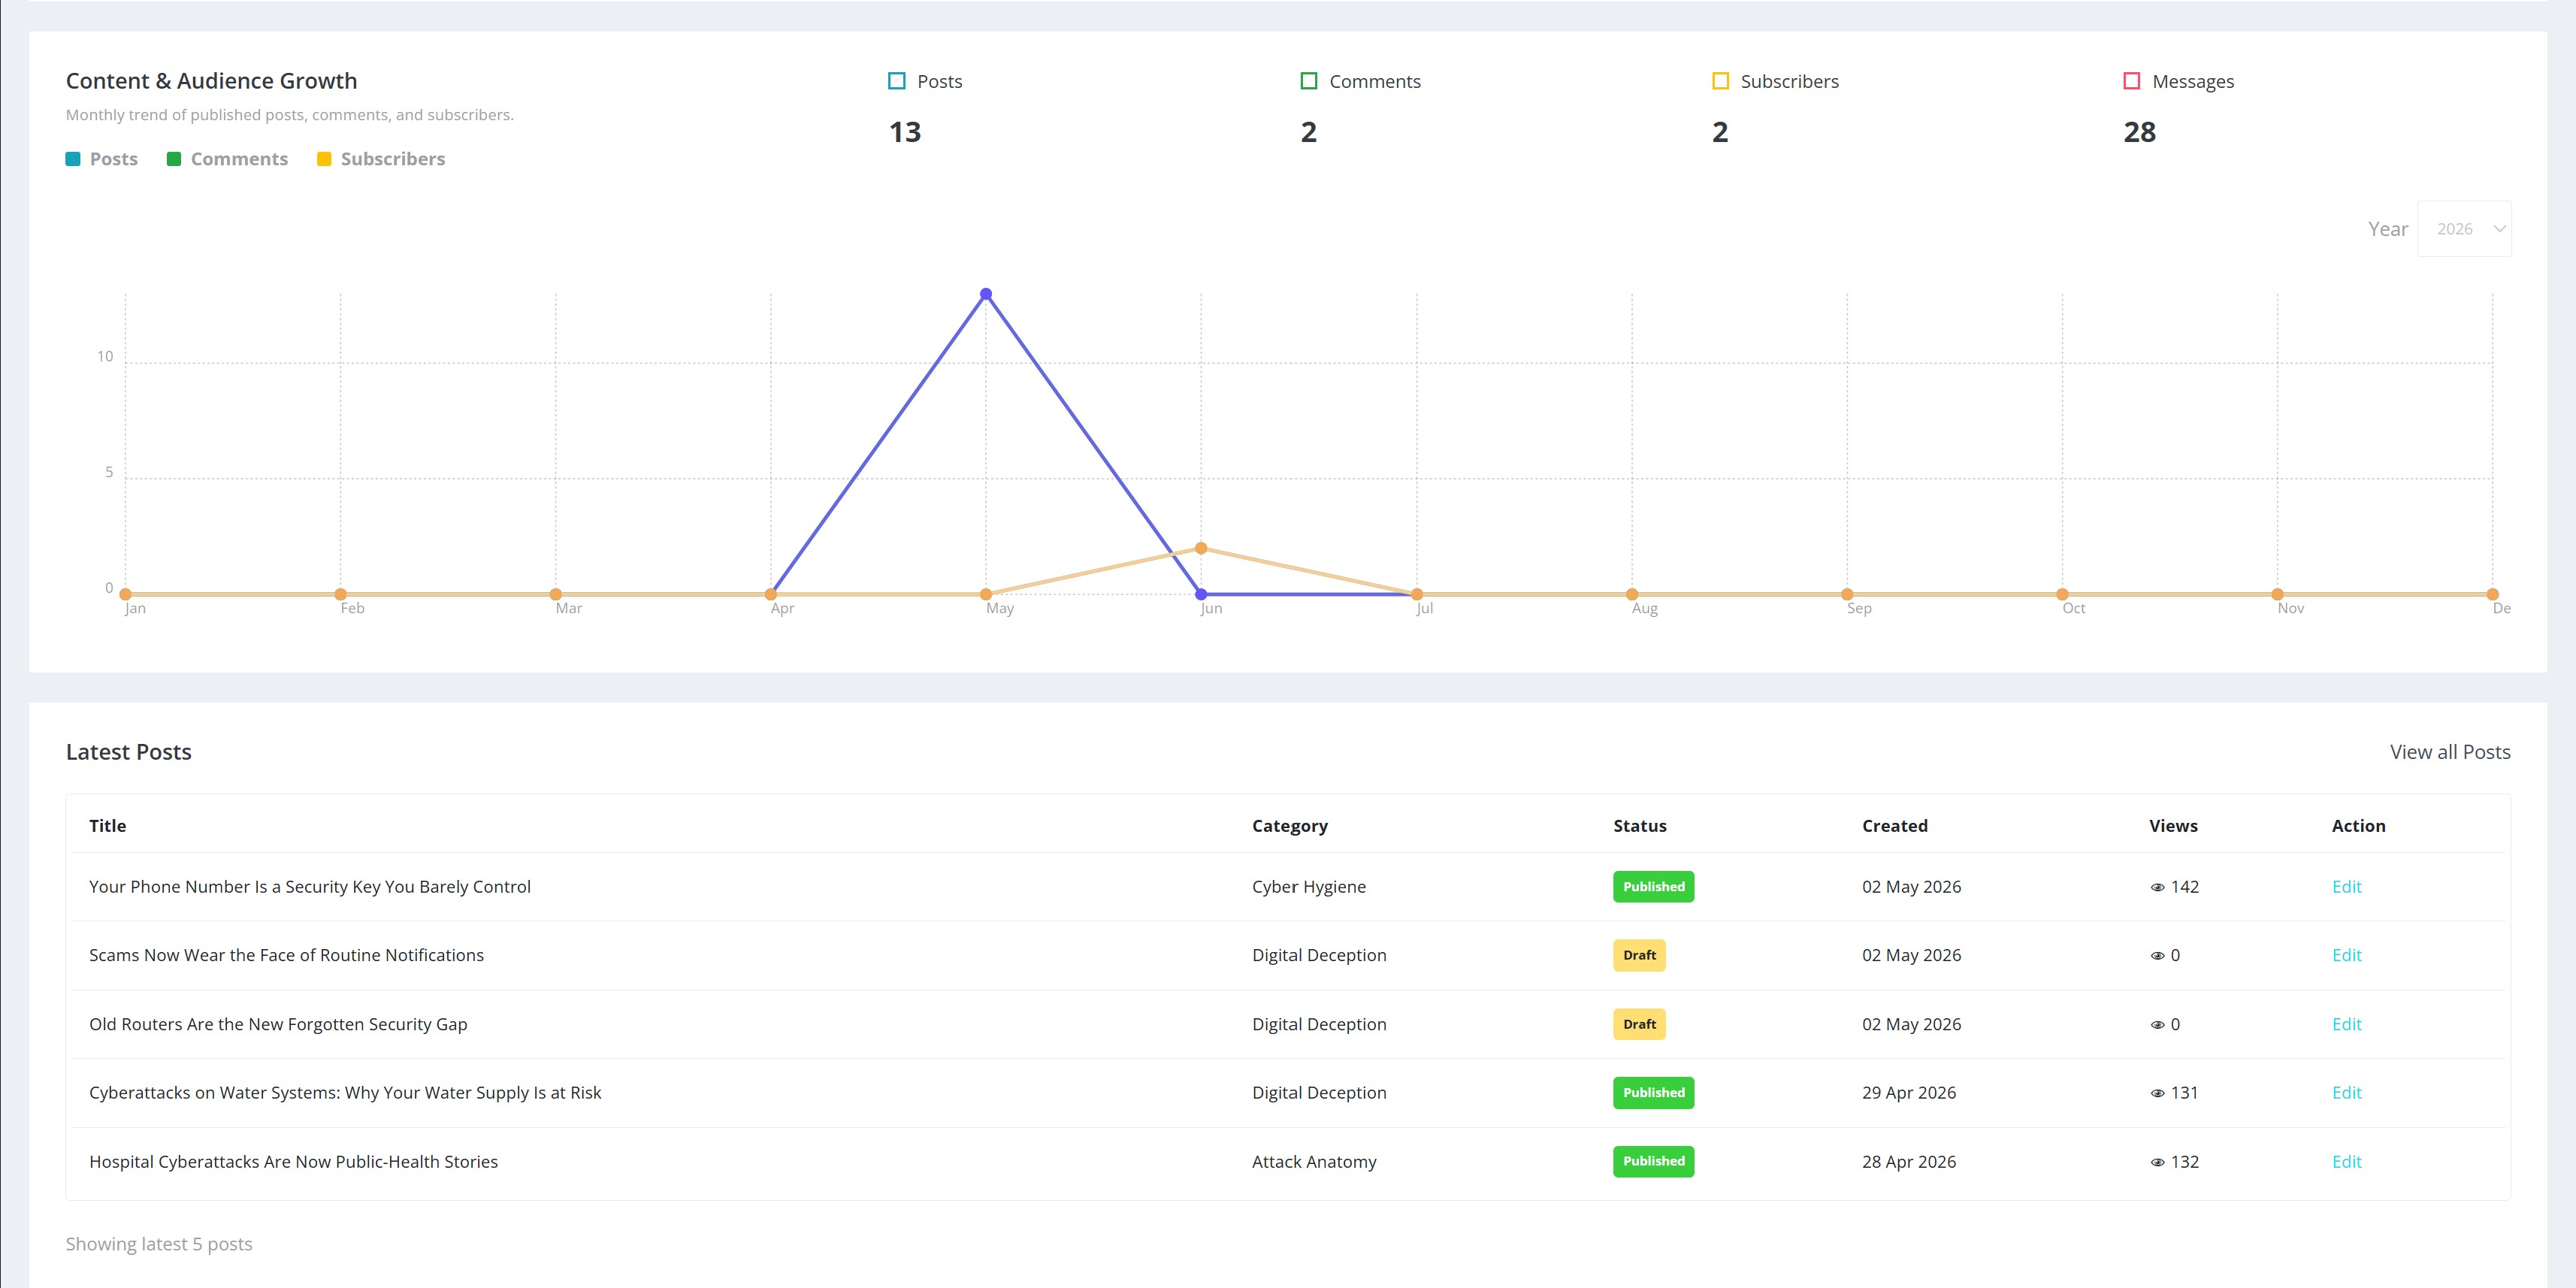
Task: Click Posts count value 13
Action: coord(904,132)
